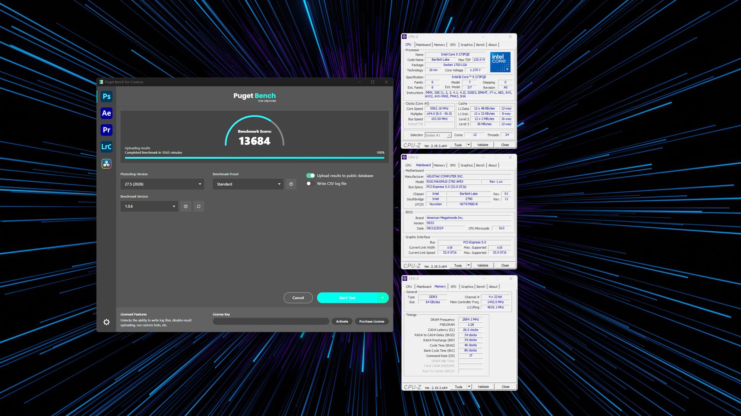Select the Photoshop icon in sidebar

tap(107, 96)
